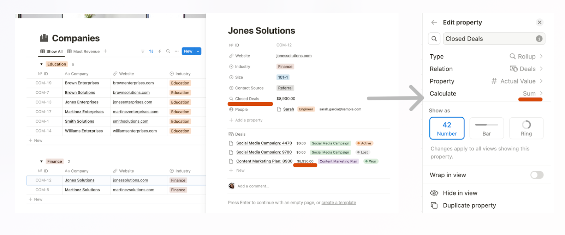The height and width of the screenshot is (235, 565).
Task: Click the blue New button
Action: coord(188,51)
